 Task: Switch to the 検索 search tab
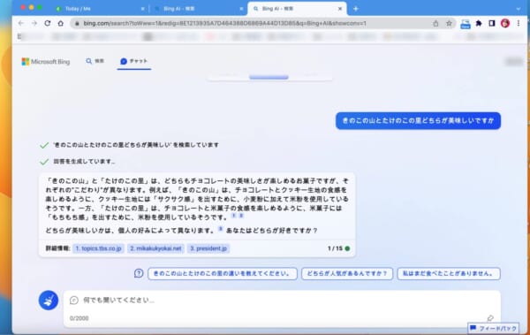95,61
